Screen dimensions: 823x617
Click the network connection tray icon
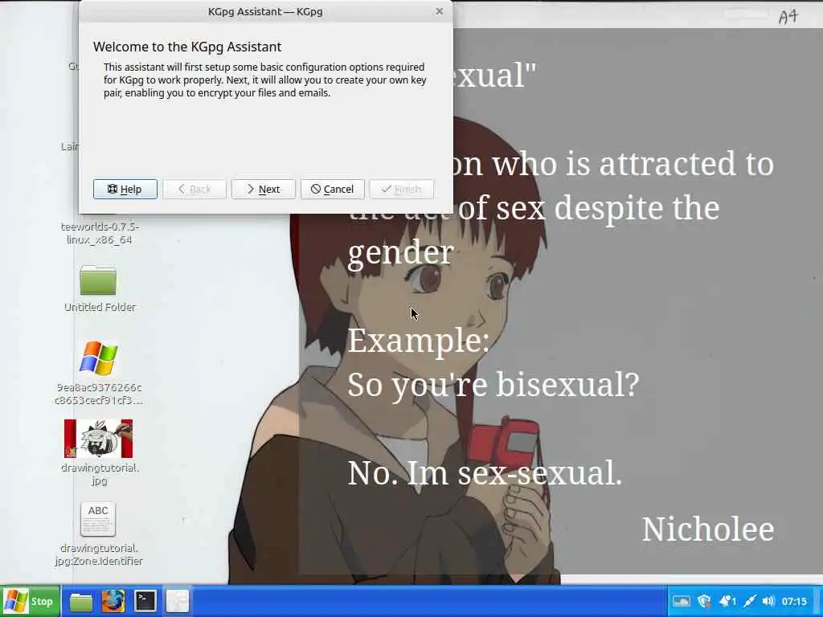tap(750, 601)
